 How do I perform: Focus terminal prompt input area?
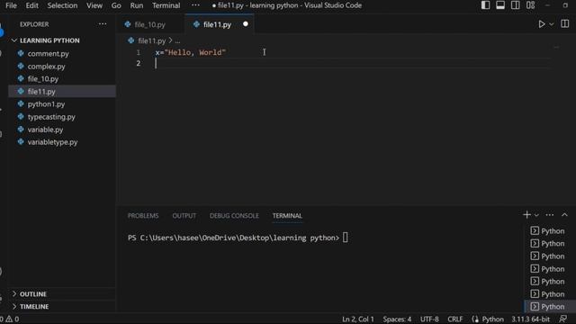346,238
